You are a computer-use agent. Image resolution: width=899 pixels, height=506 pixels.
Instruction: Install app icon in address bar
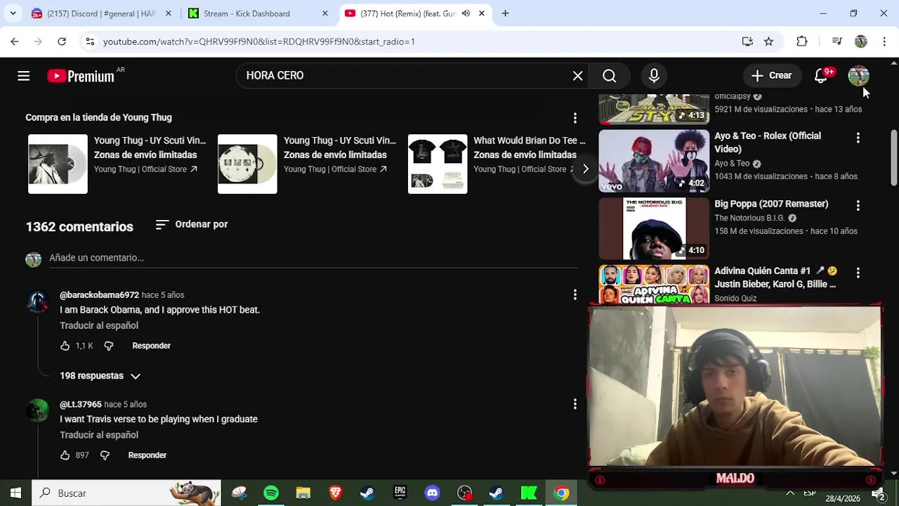pyautogui.click(x=747, y=41)
